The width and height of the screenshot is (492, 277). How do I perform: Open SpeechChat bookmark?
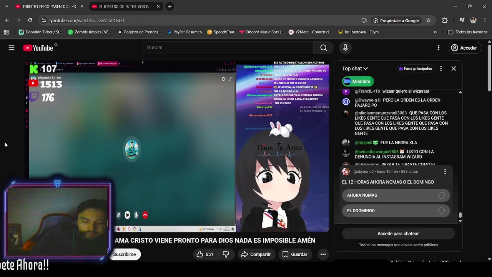click(x=221, y=32)
